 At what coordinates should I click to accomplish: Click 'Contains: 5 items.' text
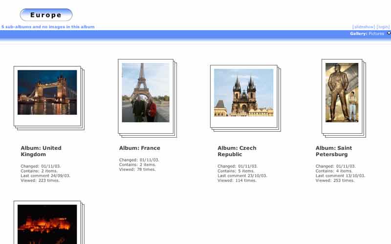tap(236, 171)
